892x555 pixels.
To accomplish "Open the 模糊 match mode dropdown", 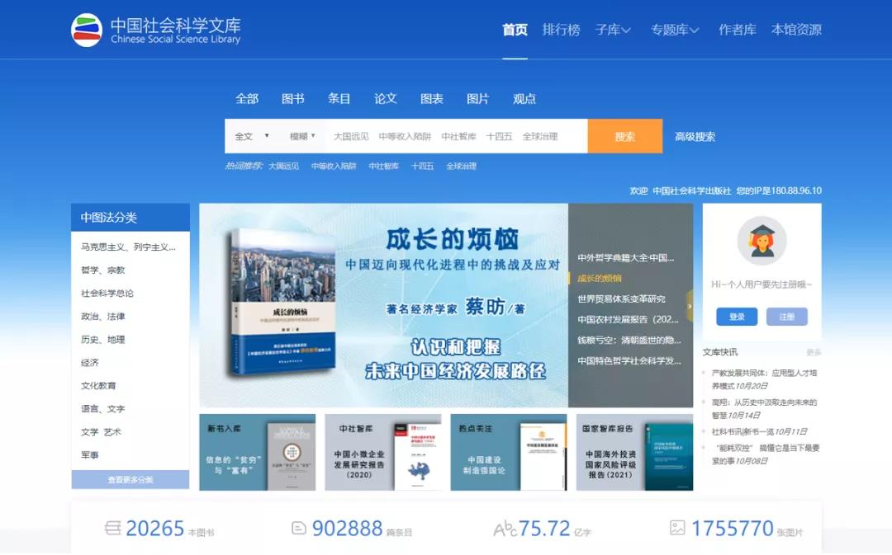I will 302,136.
